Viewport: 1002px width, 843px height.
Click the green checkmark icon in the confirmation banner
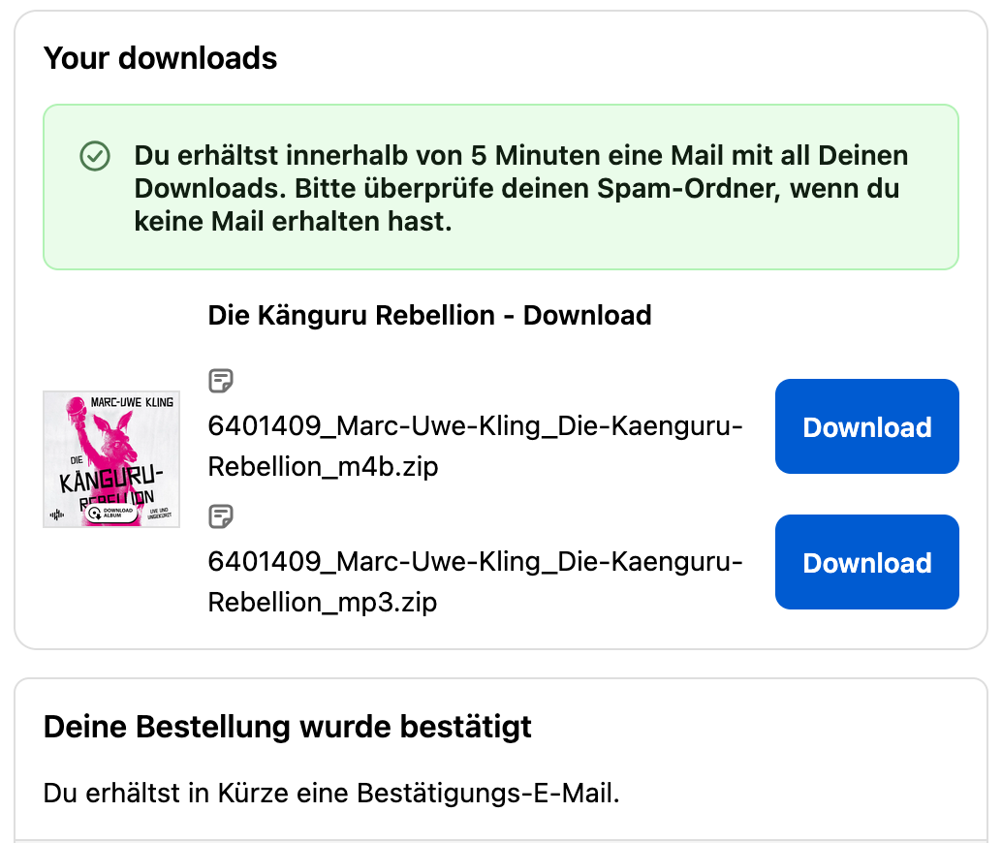click(95, 156)
